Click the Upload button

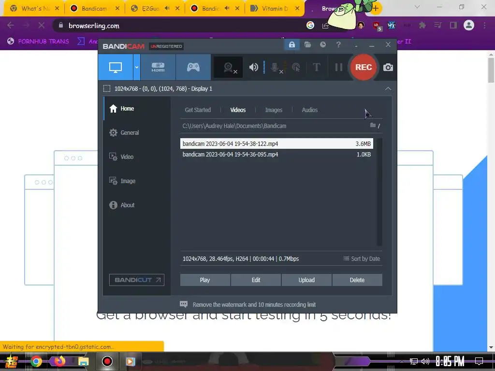306,280
